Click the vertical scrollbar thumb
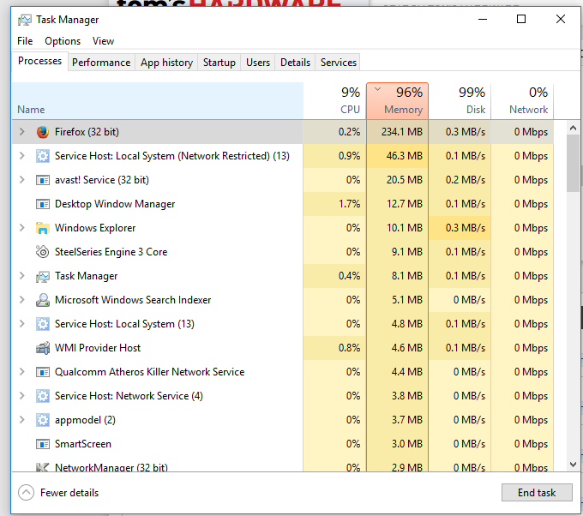Screen dimensions: 583x516 (x=573, y=164)
